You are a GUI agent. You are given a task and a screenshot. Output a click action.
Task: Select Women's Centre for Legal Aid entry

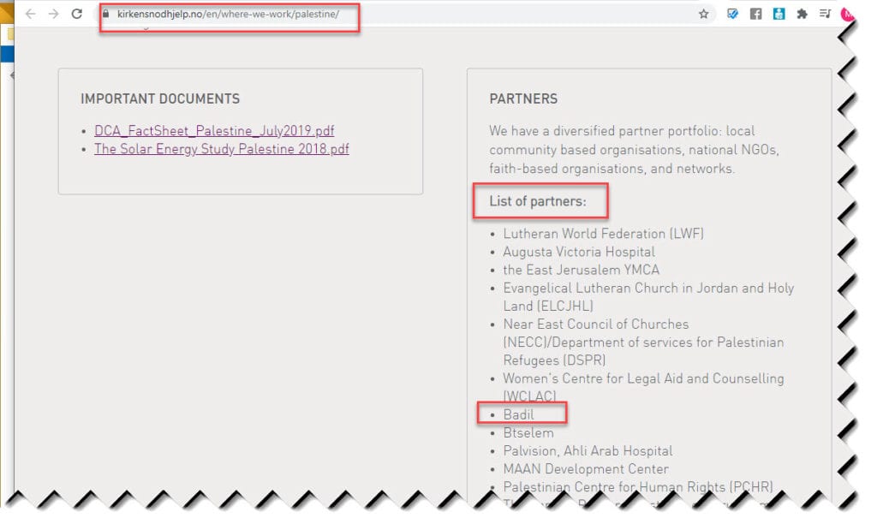[644, 387]
